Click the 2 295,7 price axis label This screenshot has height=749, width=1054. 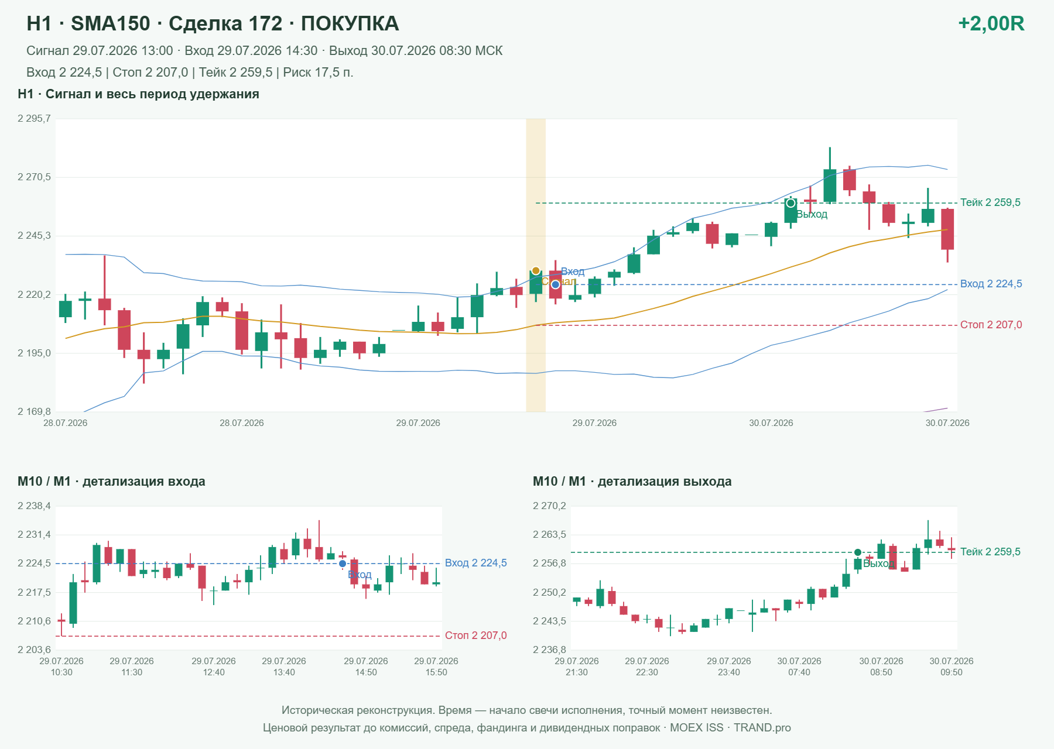pos(34,119)
